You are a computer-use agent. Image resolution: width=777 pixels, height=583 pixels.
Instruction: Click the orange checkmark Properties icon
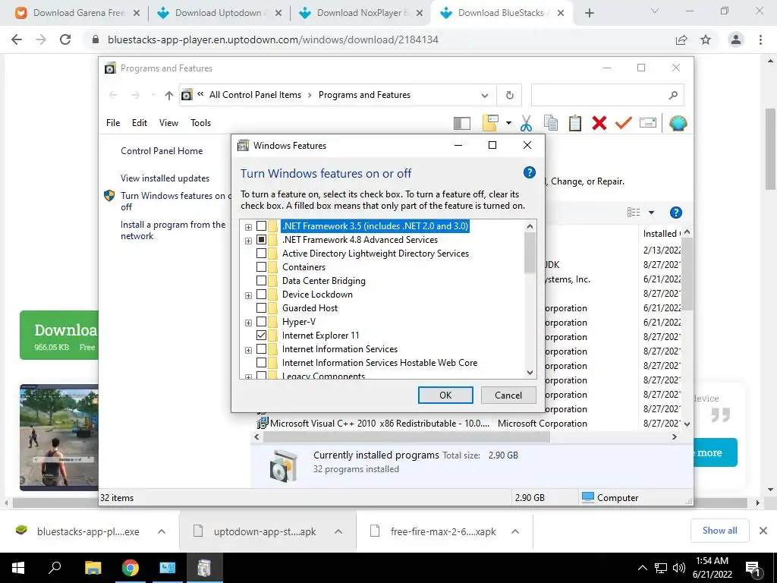624,123
